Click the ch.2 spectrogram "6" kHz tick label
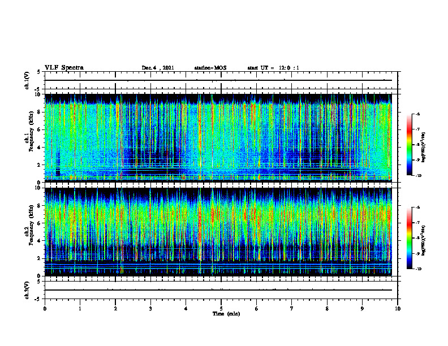This screenshot has width=448, height=346. click(40, 223)
